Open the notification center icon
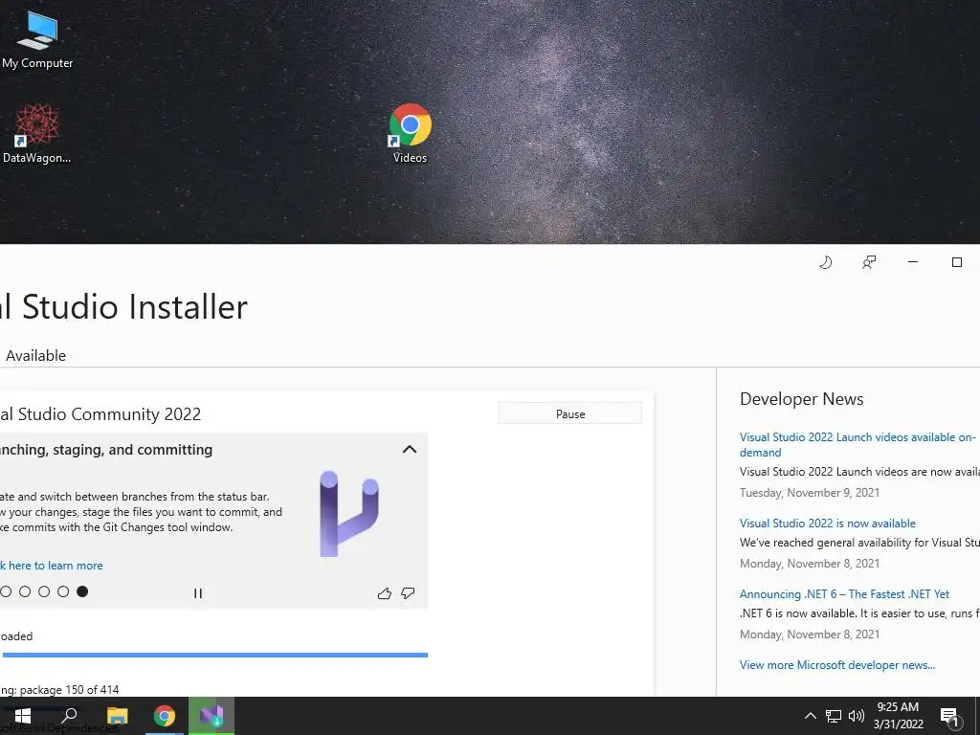 point(949,718)
